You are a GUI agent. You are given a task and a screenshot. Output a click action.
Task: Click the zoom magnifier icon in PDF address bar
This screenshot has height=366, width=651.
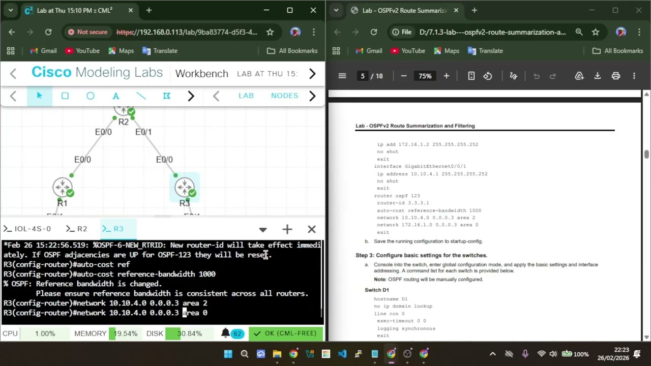click(x=579, y=32)
